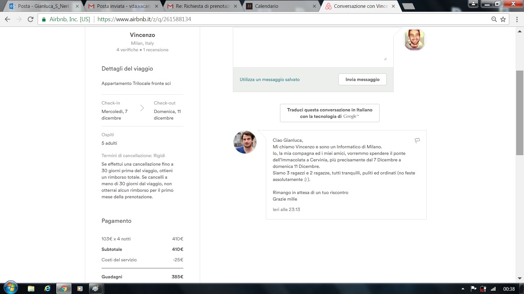Viewport: 524px width, 294px height.
Task: Click Vincenzo's profile photo beside the message
Action: [x=245, y=142]
